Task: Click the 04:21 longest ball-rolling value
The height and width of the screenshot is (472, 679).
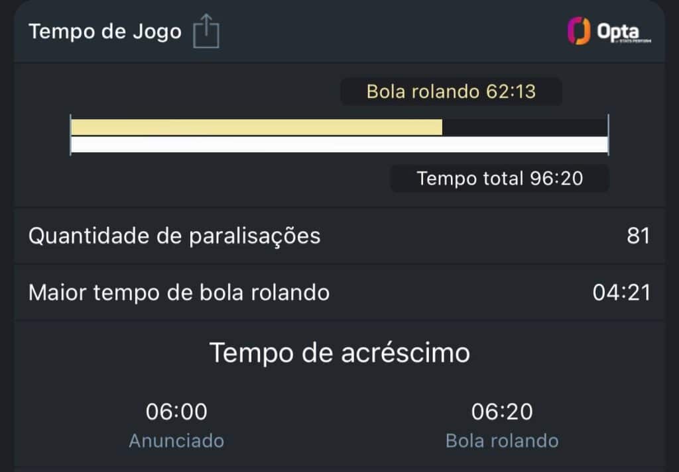Action: coord(621,293)
